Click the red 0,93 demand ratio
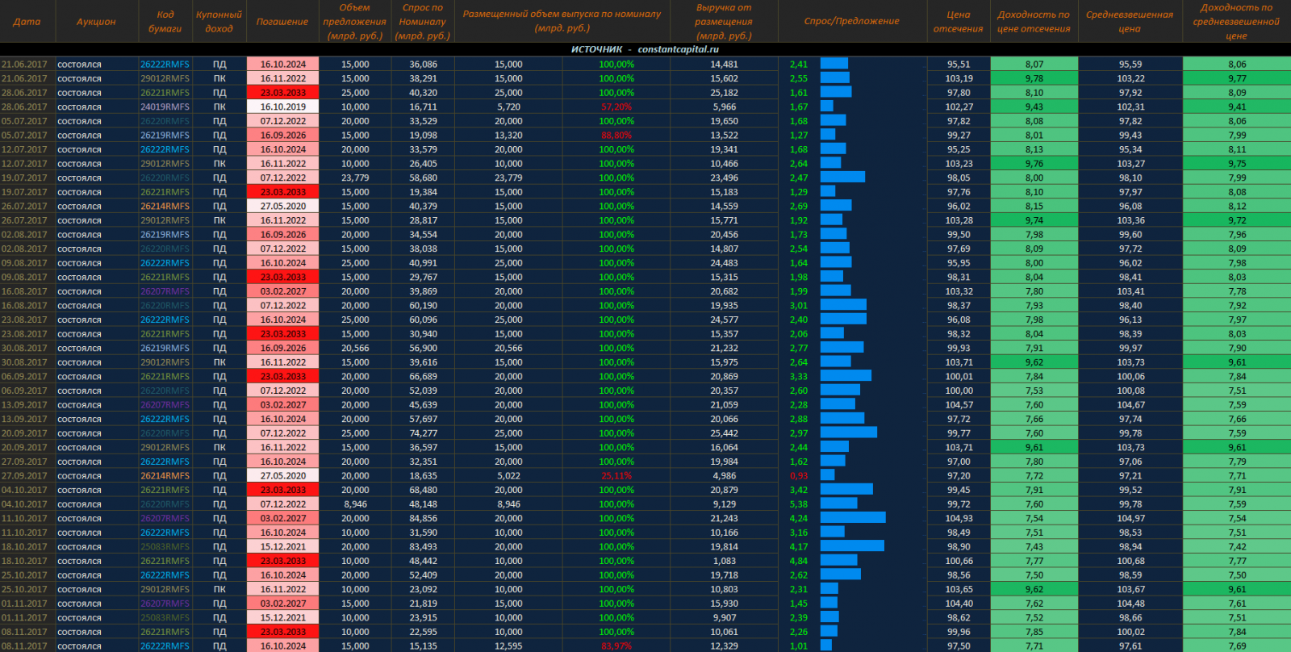 tap(799, 476)
